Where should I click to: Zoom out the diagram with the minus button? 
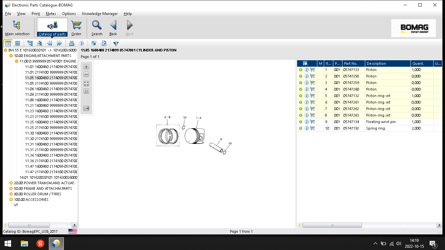86,75
